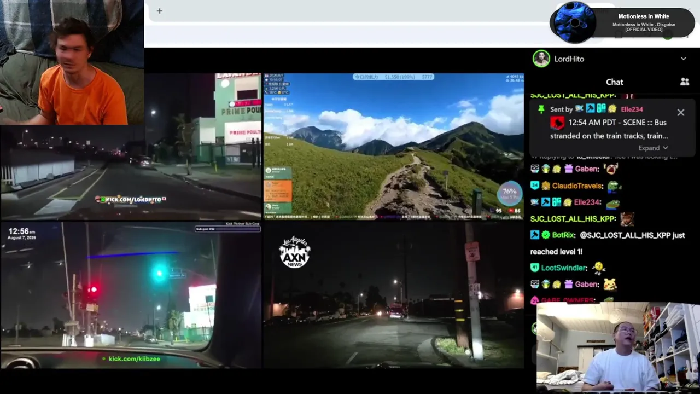The width and height of the screenshot is (700, 394).
Task: Click SJC_LOST_ALL_HIS_KPP username beside face emote
Action: [573, 218]
